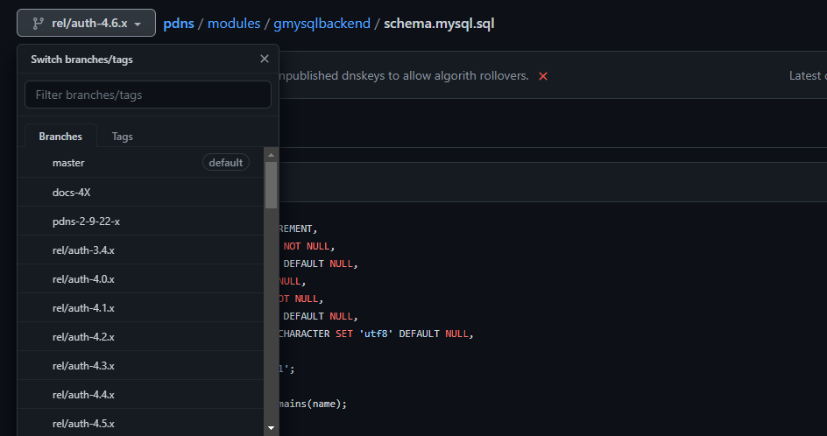Select the rel/auth-3.4.x branch

(x=141, y=250)
